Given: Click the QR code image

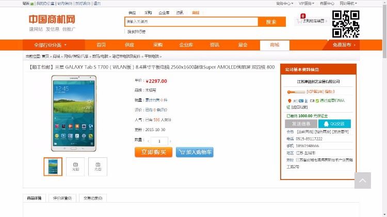Looking at the screenshot, I should [346, 24].
